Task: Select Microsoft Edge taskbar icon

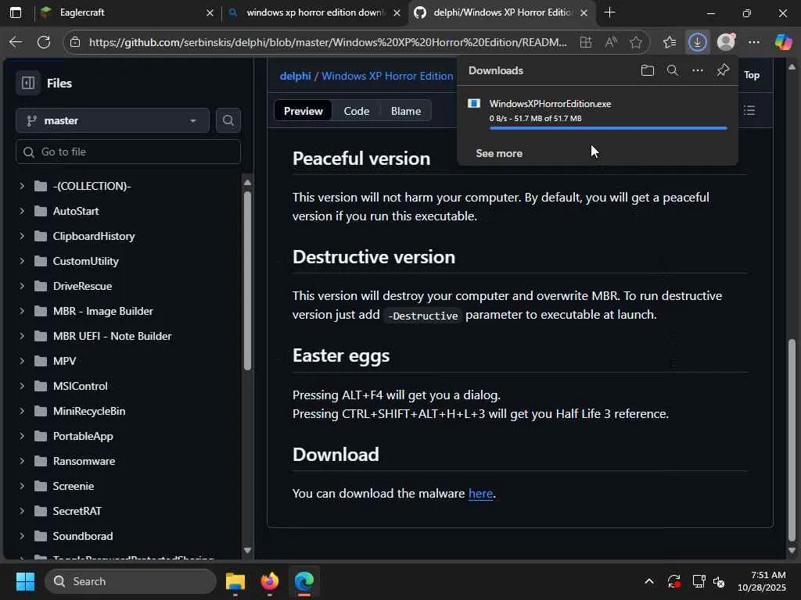Action: point(304,581)
